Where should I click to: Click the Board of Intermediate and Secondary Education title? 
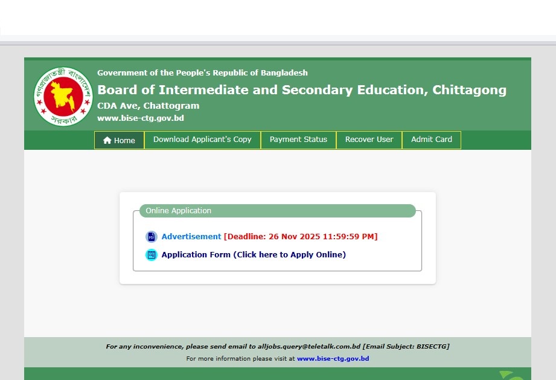pos(302,90)
